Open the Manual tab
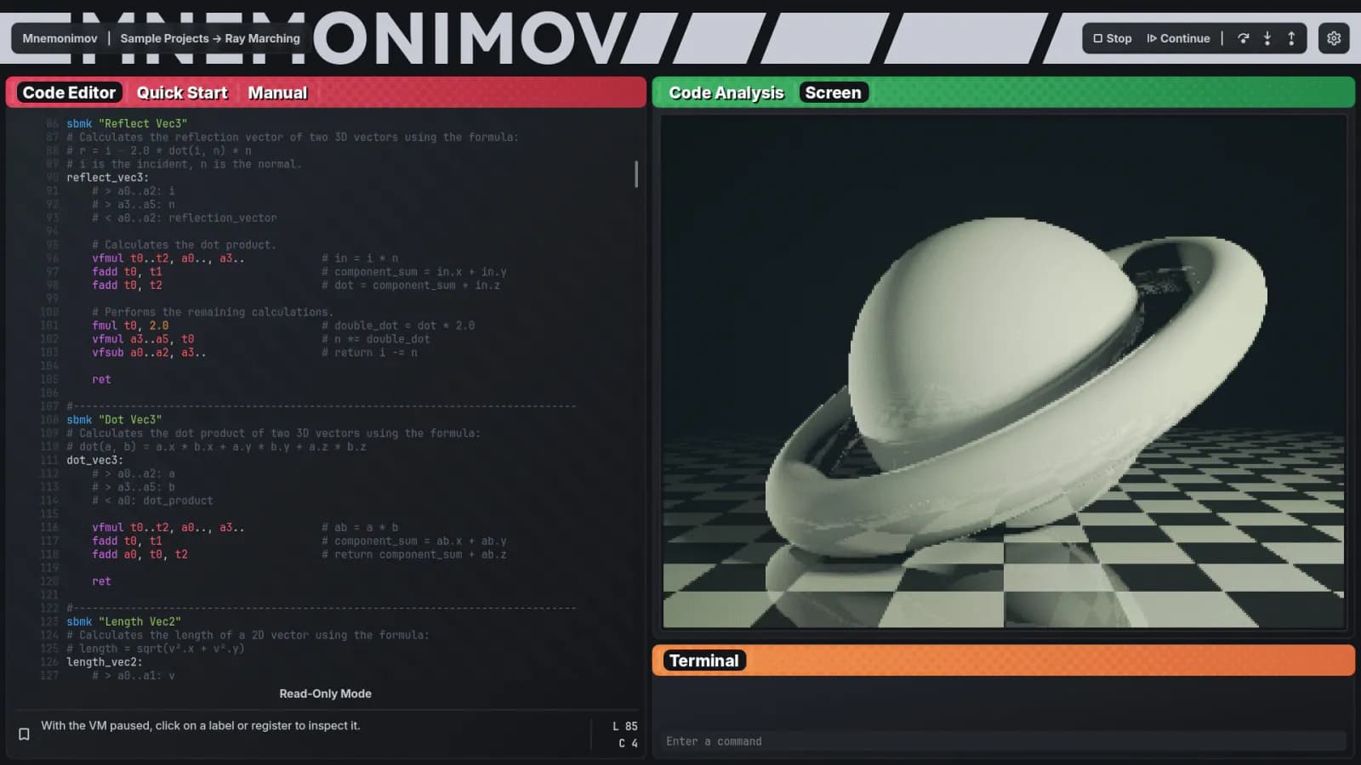 point(277,93)
